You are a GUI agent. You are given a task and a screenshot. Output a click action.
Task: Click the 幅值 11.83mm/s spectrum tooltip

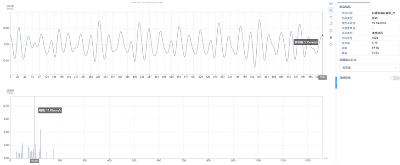(x=50, y=111)
